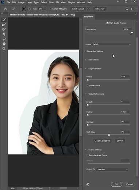Collapse the Properties panel arrows
This screenshot has width=139, height=190.
[136, 13]
